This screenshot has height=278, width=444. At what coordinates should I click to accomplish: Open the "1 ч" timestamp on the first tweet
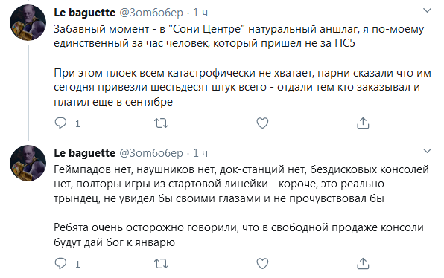[200, 13]
